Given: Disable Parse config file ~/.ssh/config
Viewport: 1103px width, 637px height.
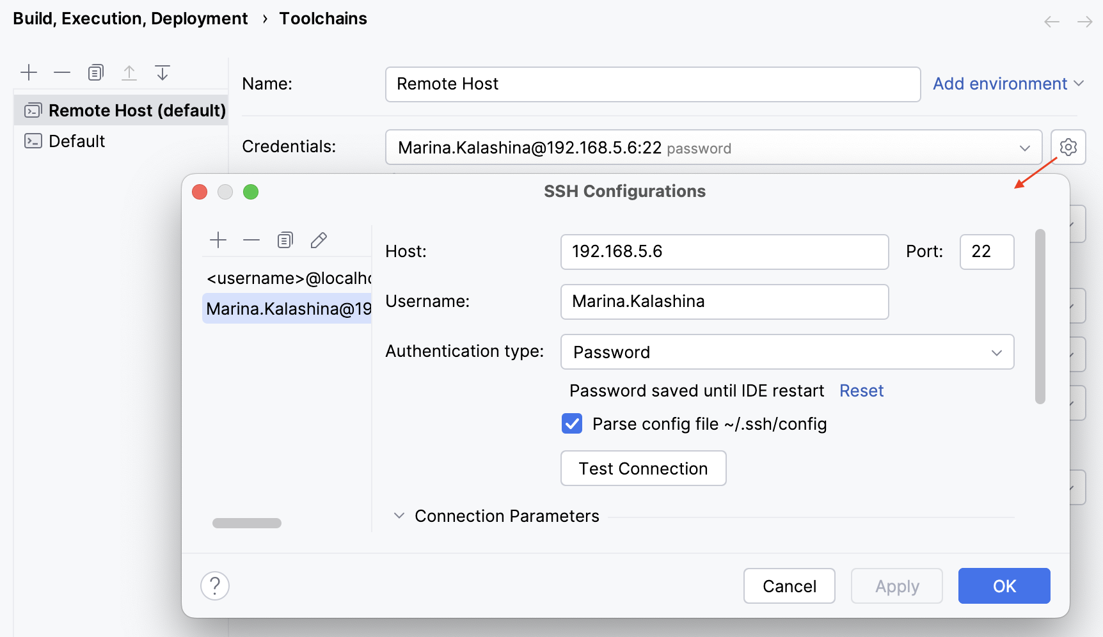Looking at the screenshot, I should point(571,423).
